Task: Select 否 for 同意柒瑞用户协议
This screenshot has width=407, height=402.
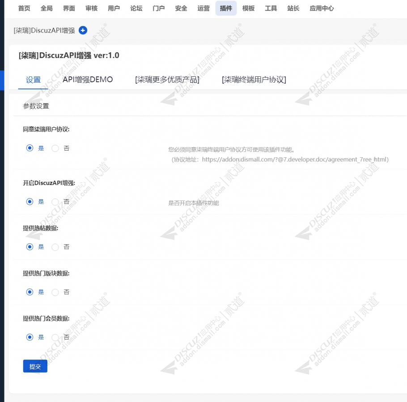Action: (x=55, y=148)
